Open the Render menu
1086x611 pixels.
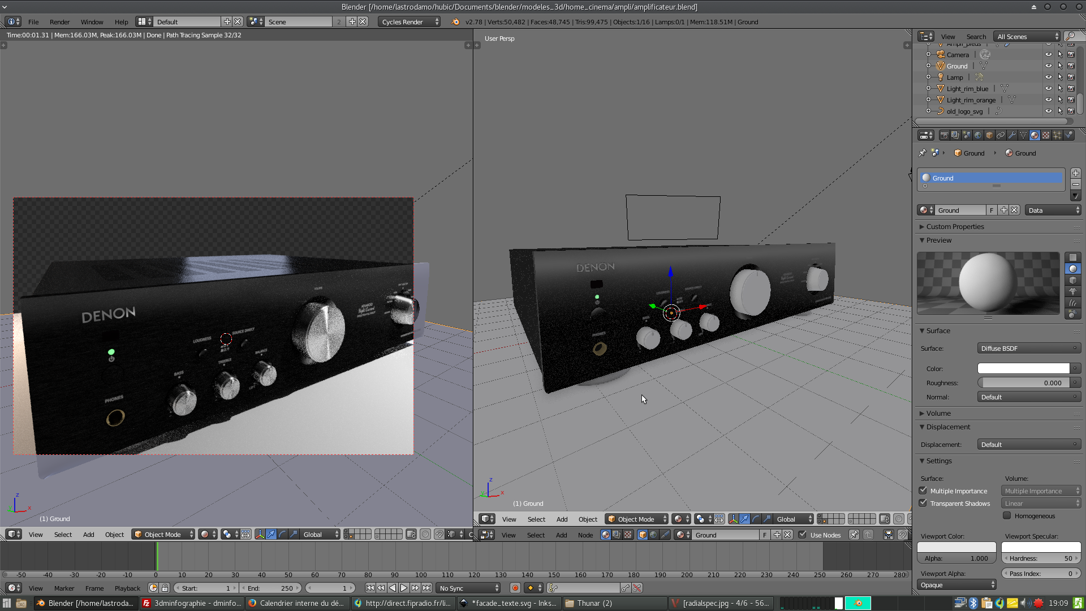(x=59, y=22)
